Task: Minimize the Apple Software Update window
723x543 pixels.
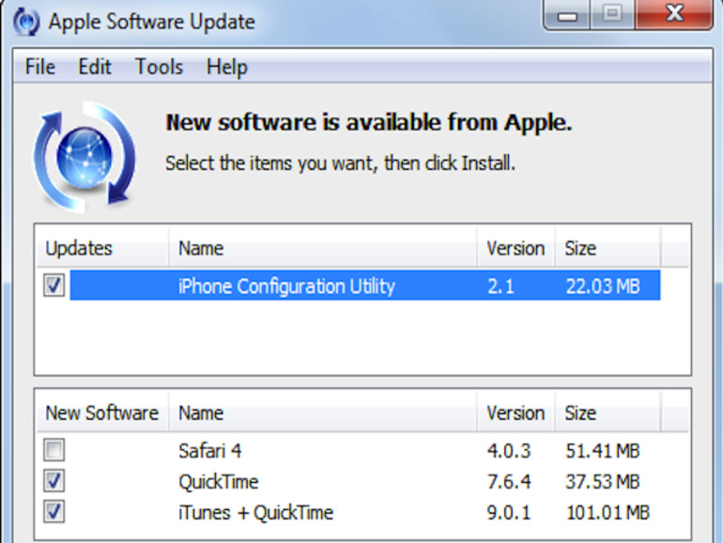Action: click(567, 15)
